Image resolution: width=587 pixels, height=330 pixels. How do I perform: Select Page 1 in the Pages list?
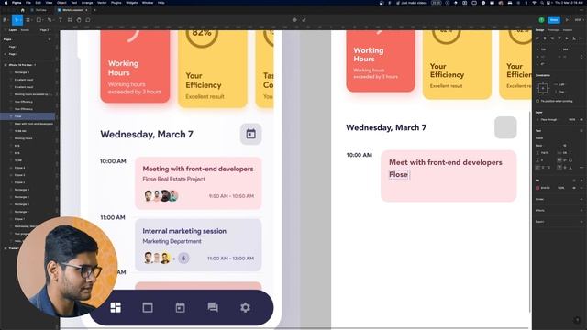[14, 47]
